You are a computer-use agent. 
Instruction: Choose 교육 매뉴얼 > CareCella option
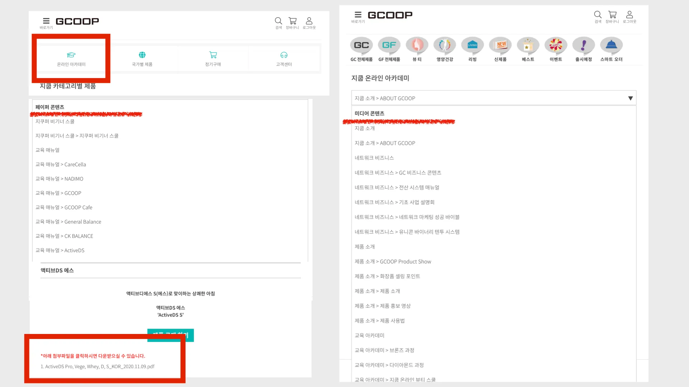coord(61,164)
